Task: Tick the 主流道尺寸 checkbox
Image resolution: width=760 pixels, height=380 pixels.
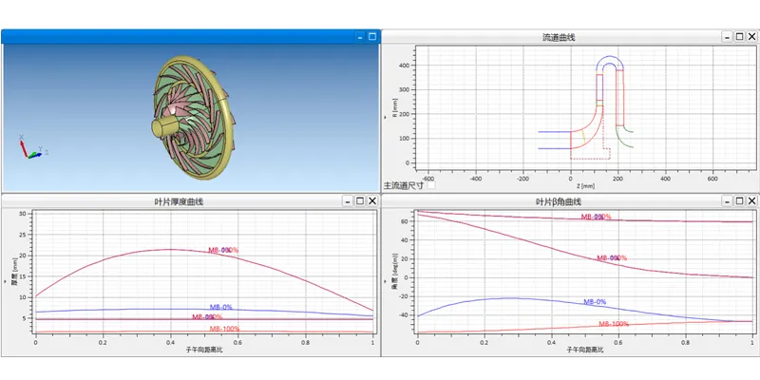Action: tap(431, 185)
